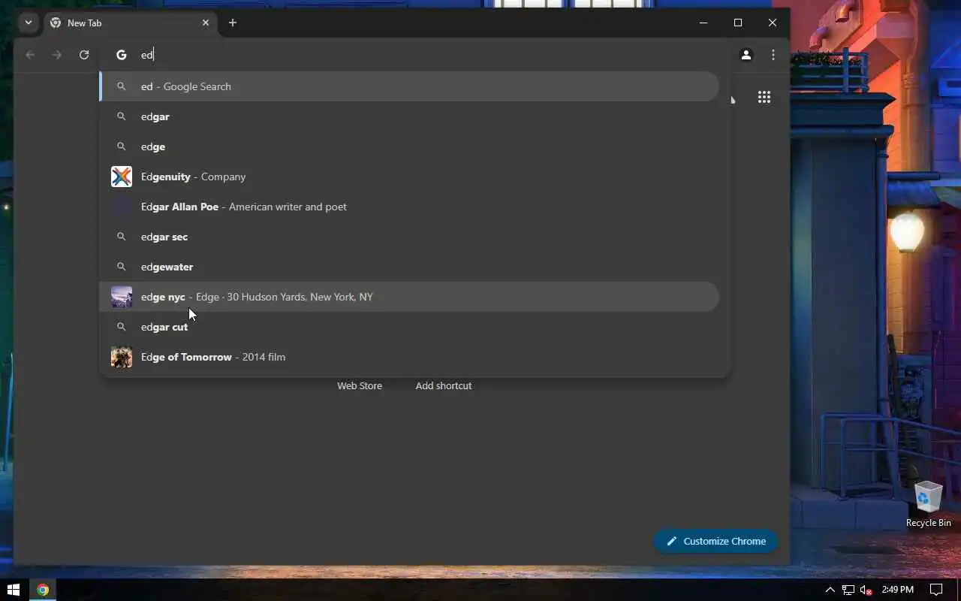Click search icon beside 'edgar cut'
961x601 pixels.
122,327
